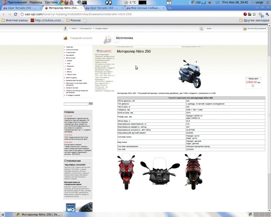Image resolution: width=271 pixels, height=217 pixels.
Task: Click the mute volume icon in panel
Action: point(210,3)
